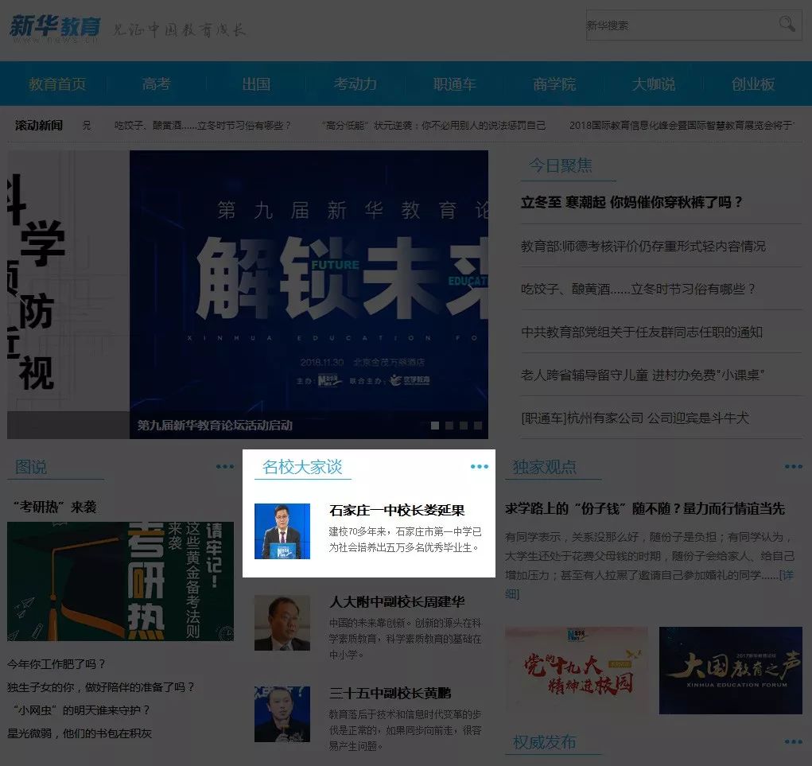Viewport: 812px width, 766px height.
Task: Open the 权威发布 section heading
Action: tap(545, 742)
